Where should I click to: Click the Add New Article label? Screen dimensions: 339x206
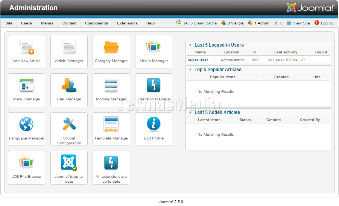coord(26,61)
